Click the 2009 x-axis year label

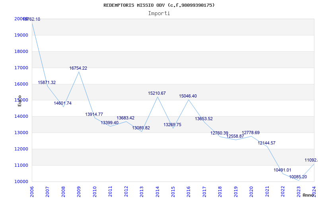click(79, 192)
